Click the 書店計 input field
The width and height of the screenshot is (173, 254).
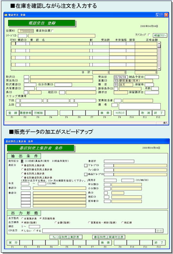(119, 161)
